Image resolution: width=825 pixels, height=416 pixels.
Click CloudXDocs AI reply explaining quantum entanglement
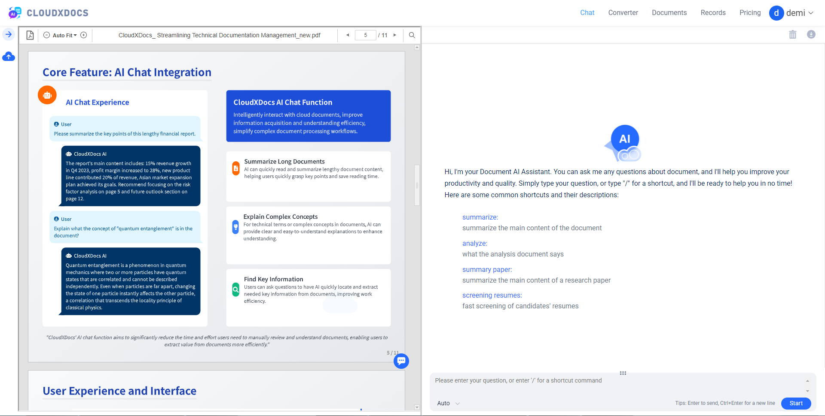point(131,281)
